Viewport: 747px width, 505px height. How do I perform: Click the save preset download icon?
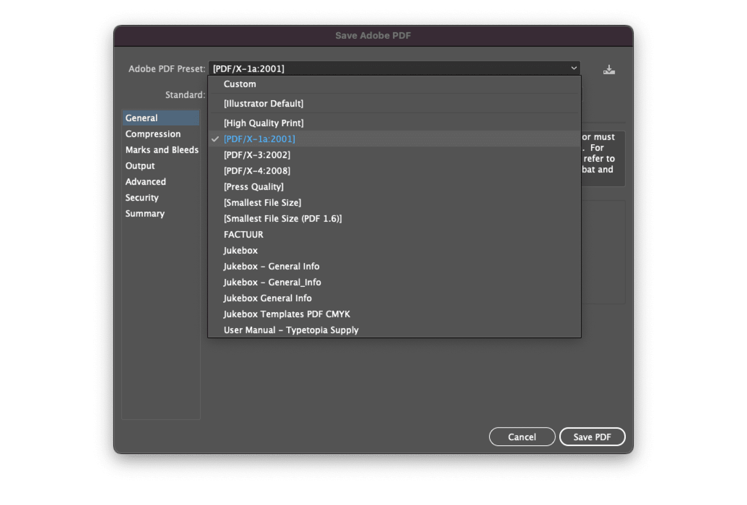(x=609, y=69)
